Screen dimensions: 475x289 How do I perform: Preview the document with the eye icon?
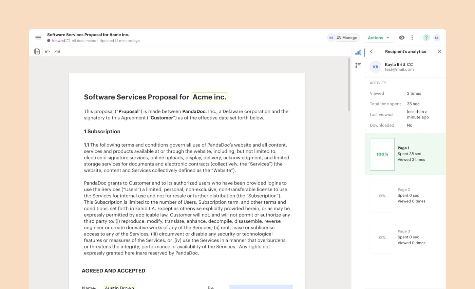[402, 38]
